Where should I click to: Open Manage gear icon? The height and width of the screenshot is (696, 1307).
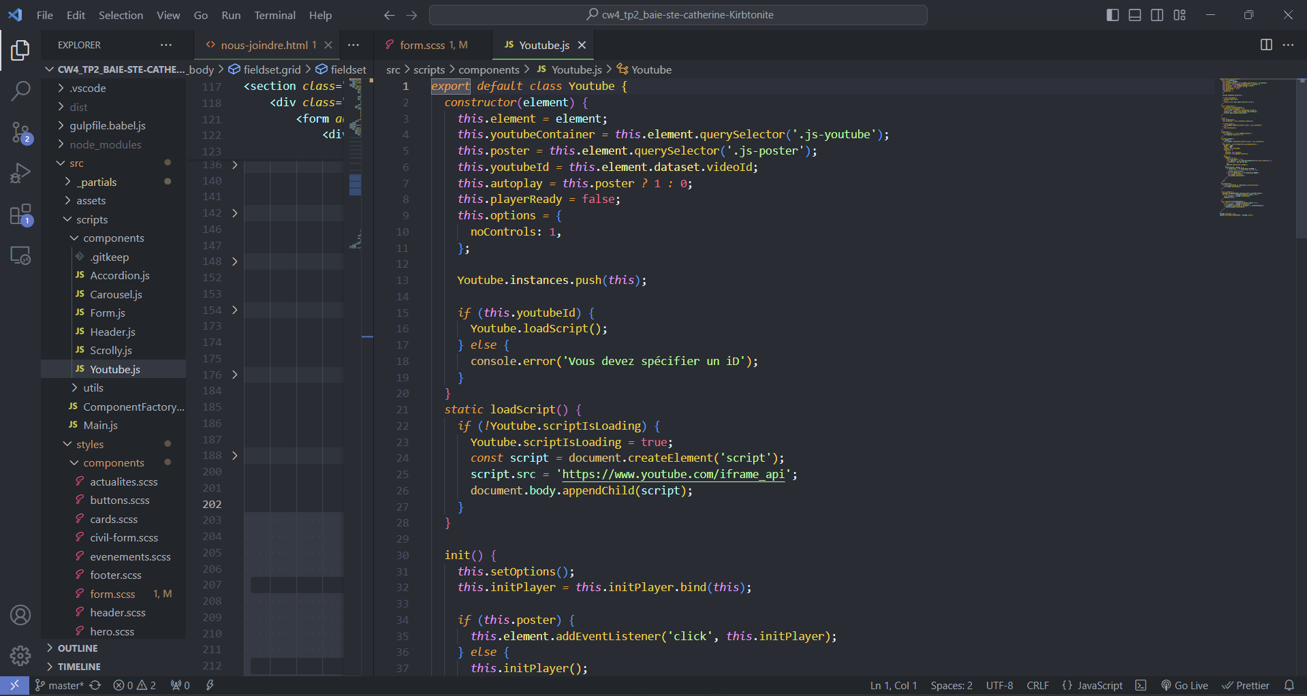[20, 656]
